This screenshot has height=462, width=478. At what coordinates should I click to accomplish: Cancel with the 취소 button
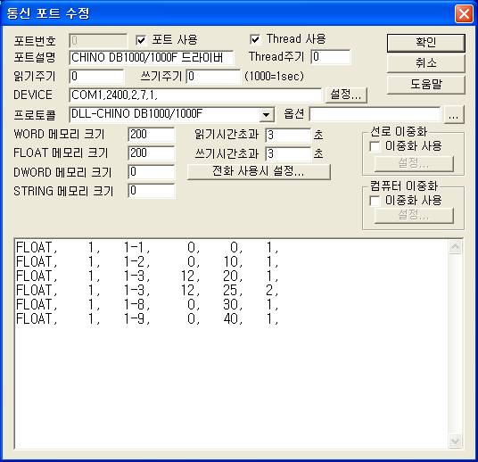click(426, 63)
